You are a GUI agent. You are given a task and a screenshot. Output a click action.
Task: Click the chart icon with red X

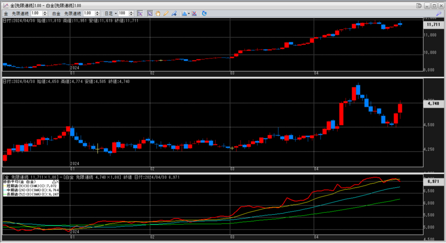pyautogui.click(x=194, y=13)
